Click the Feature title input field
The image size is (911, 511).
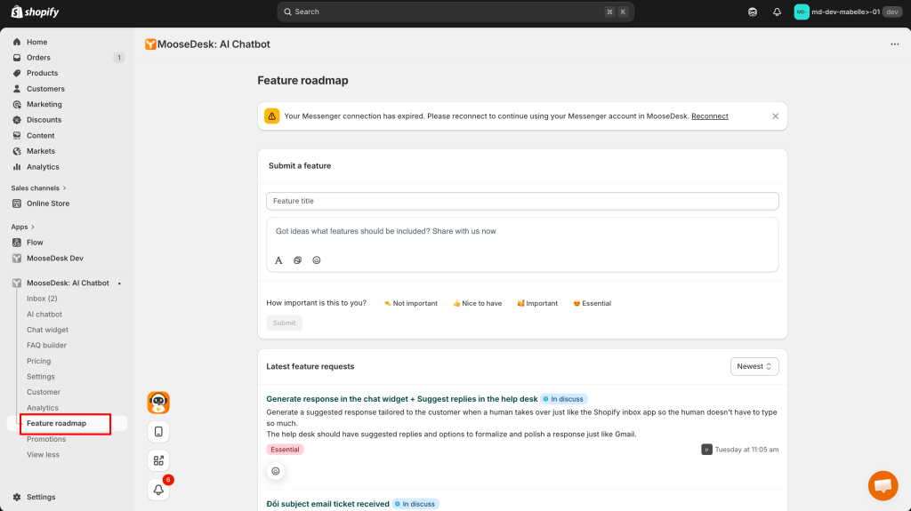pyautogui.click(x=522, y=201)
